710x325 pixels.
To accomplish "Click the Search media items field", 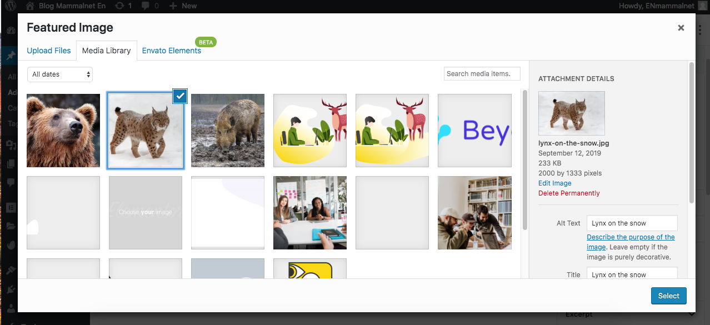I will coord(482,74).
